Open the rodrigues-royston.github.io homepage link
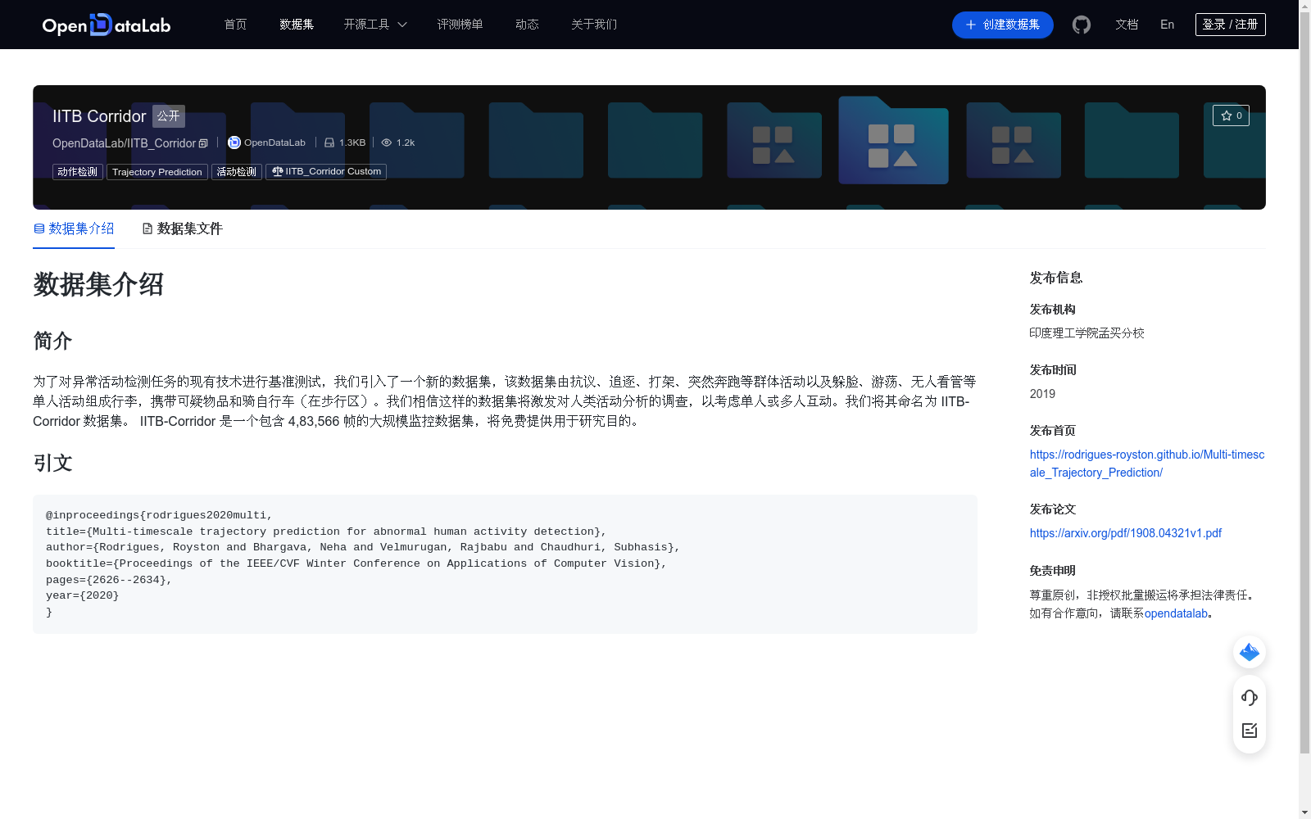 click(1147, 464)
